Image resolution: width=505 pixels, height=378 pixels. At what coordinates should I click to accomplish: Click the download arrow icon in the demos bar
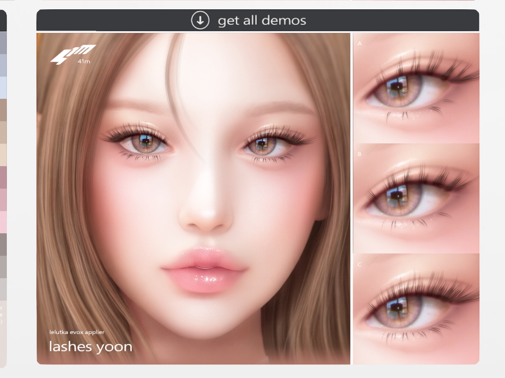(x=200, y=21)
